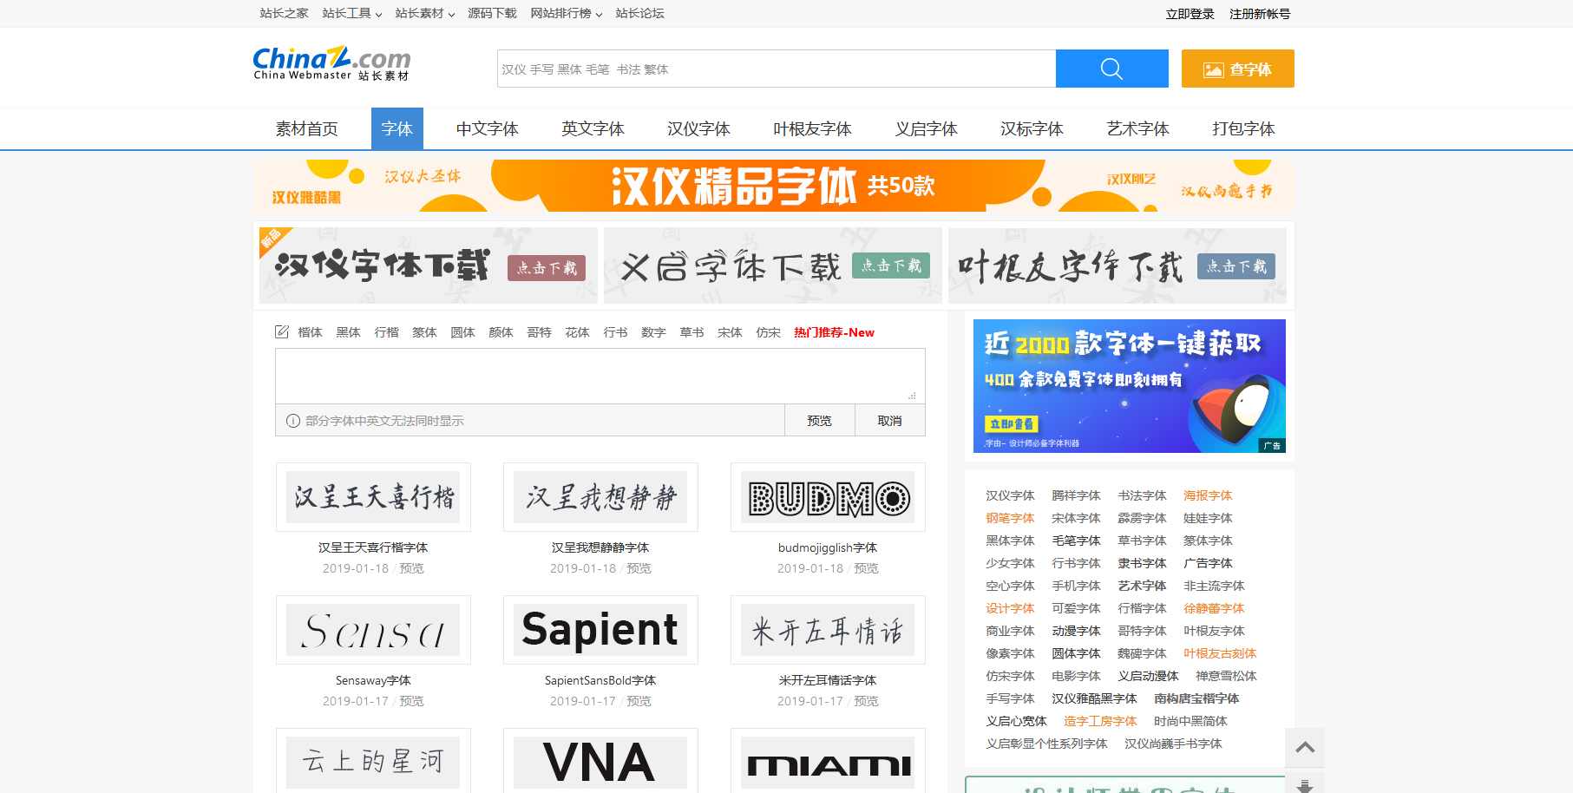Open the 义启彰显个性系列字体 link
Screen dimensions: 1573x793
pos(1046,744)
